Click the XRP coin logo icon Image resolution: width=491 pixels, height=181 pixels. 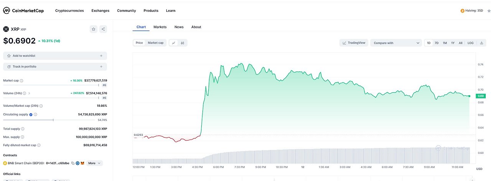point(6,29)
